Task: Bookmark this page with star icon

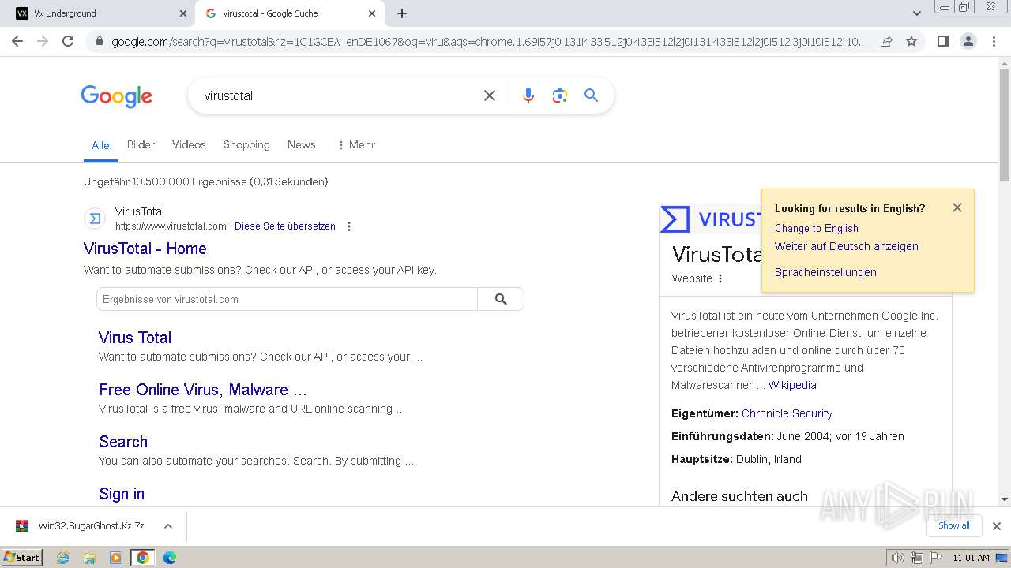Action: click(x=911, y=41)
